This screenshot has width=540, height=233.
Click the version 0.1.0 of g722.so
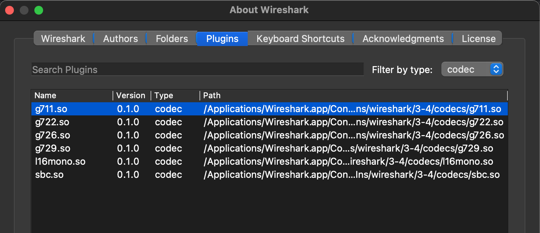pos(128,122)
